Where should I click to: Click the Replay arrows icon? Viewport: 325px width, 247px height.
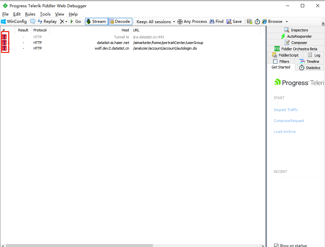coord(40,21)
